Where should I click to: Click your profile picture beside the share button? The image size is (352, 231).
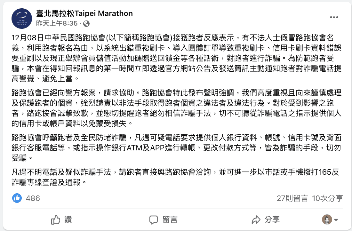327,219
